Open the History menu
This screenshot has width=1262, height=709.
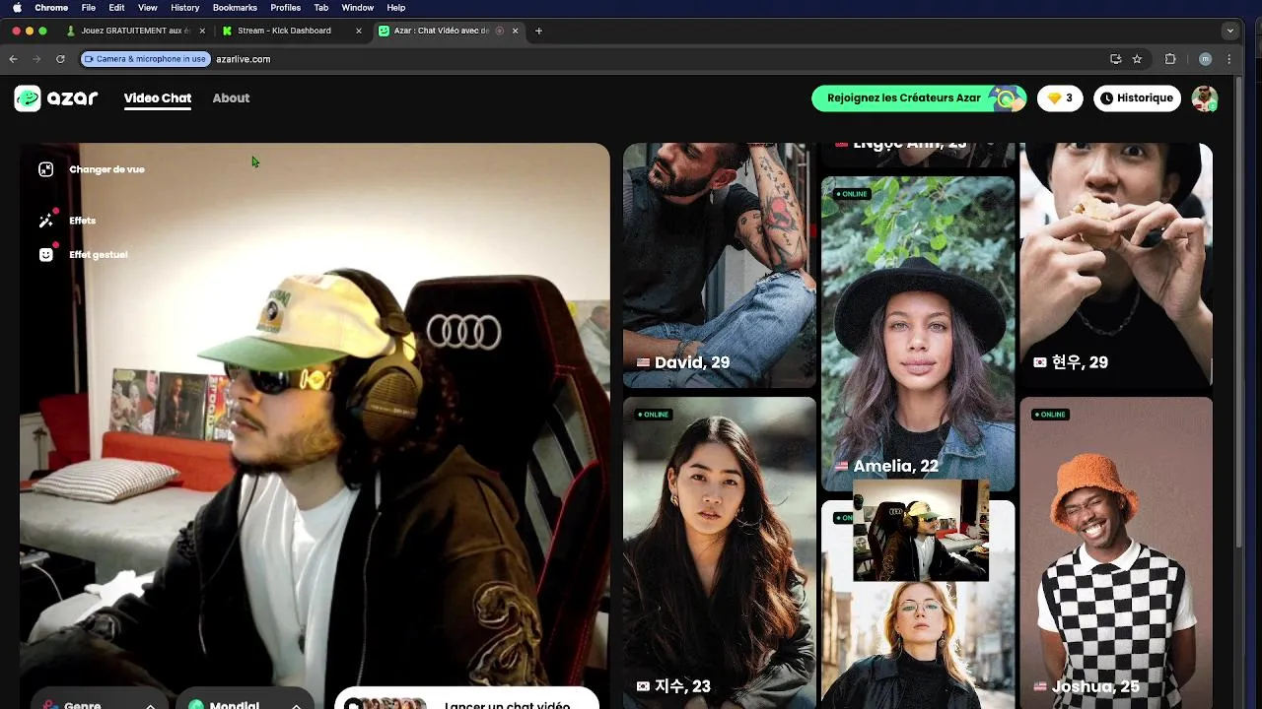[x=184, y=7]
